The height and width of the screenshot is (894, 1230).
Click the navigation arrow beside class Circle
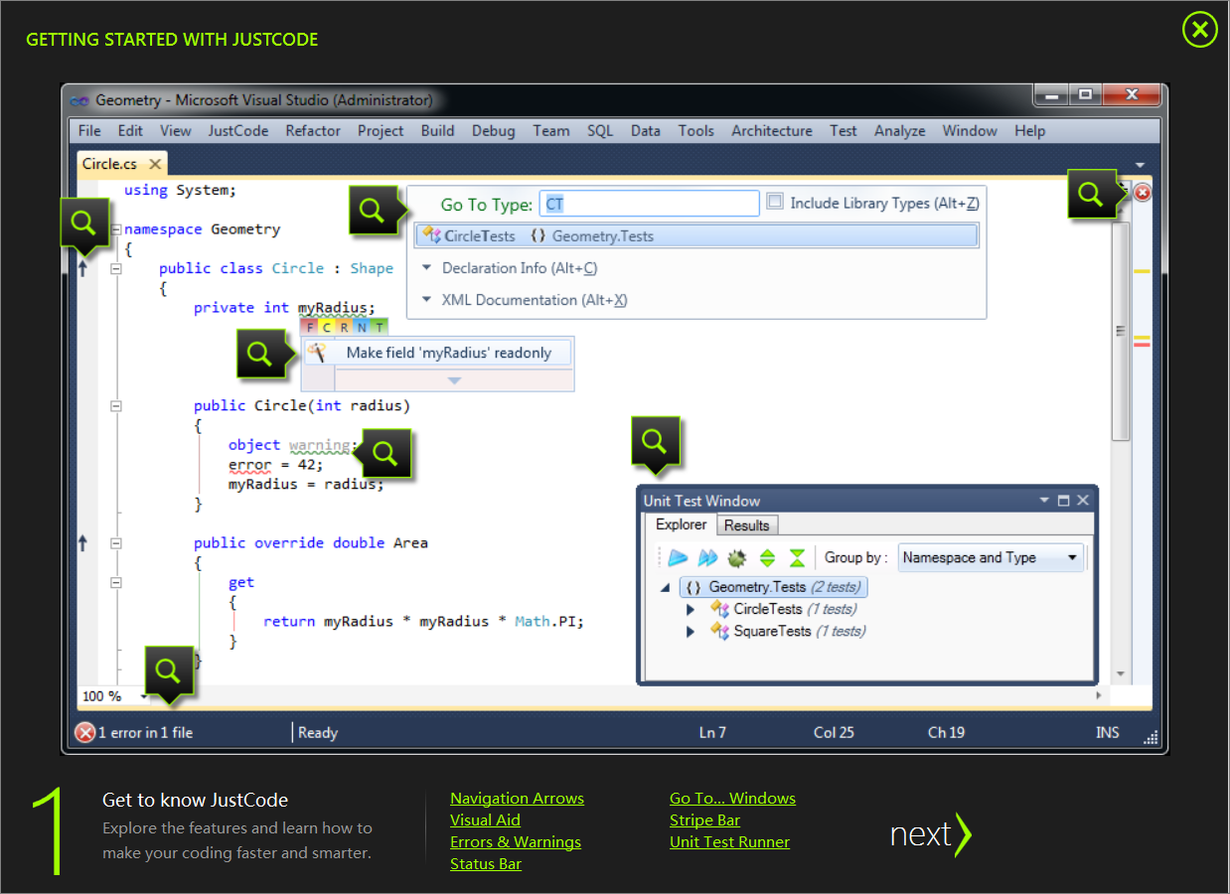(x=83, y=268)
